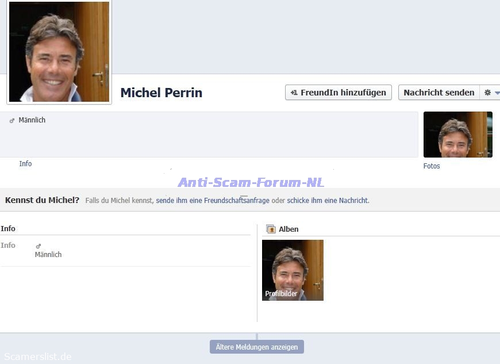
Task: Follow the 'schicke ihm eine Nachricht' link
Action: click(328, 201)
